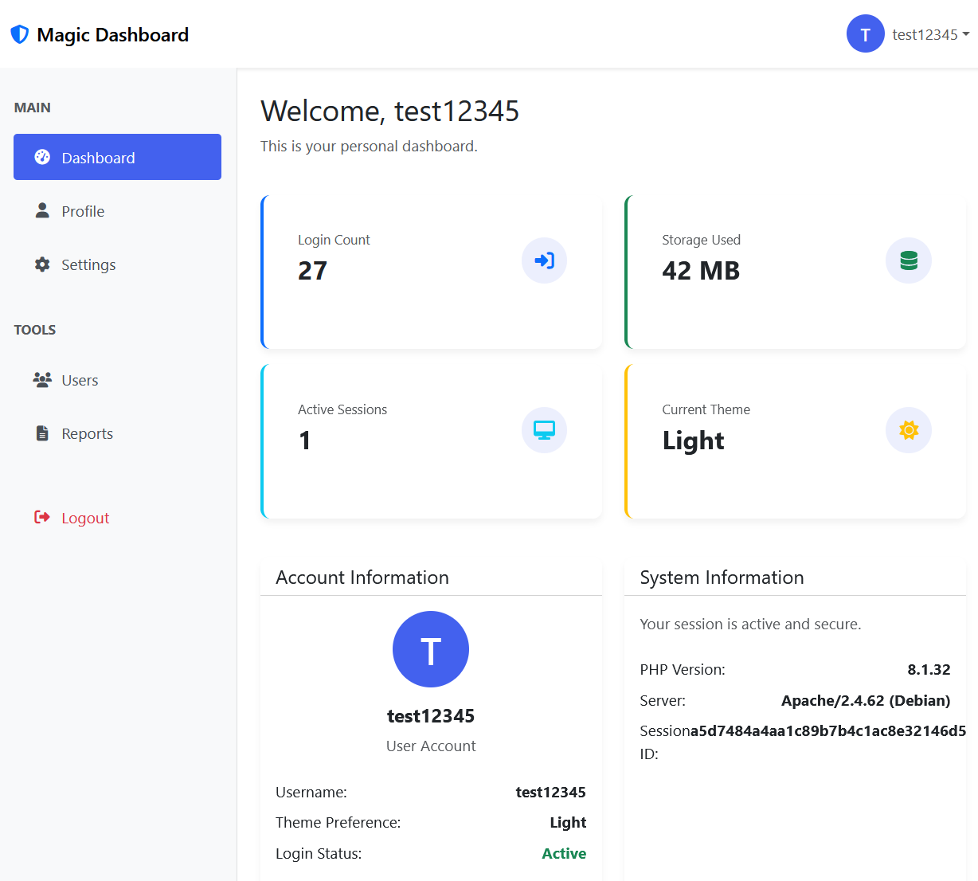Click the monitor icon in Active Sessions card

(544, 430)
